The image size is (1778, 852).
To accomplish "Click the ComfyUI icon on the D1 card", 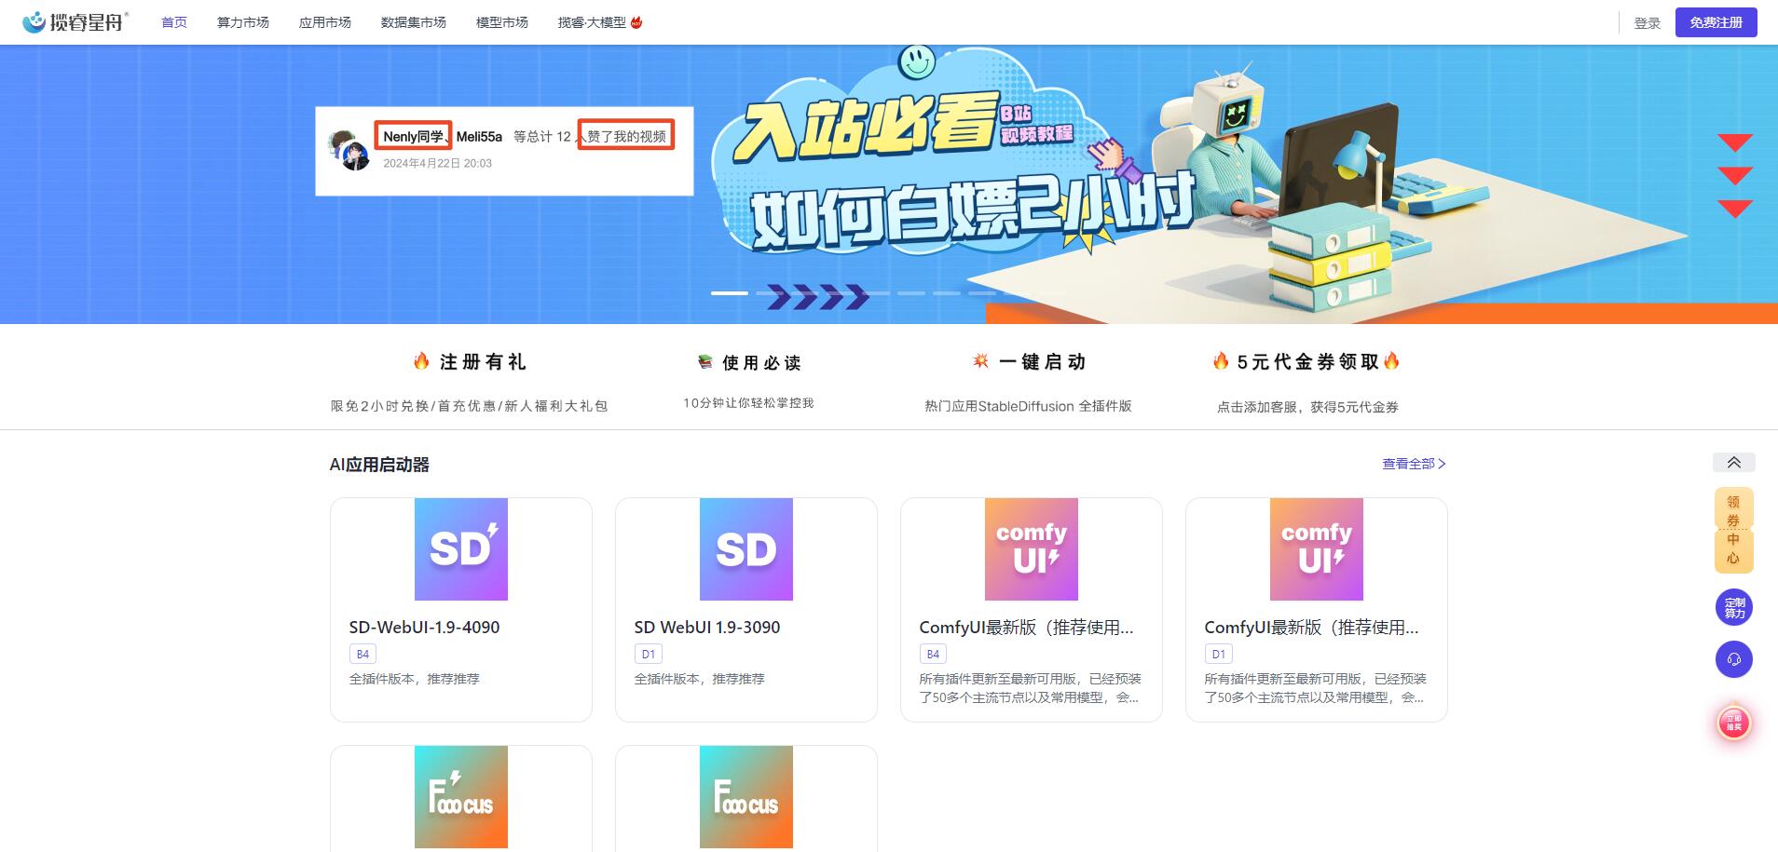I will tap(1316, 548).
